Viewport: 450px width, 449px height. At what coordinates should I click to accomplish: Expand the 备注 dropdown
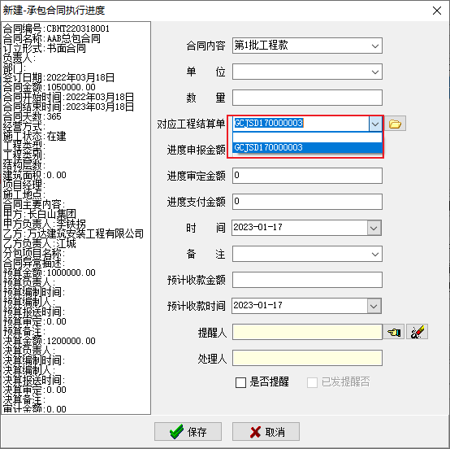(374, 254)
